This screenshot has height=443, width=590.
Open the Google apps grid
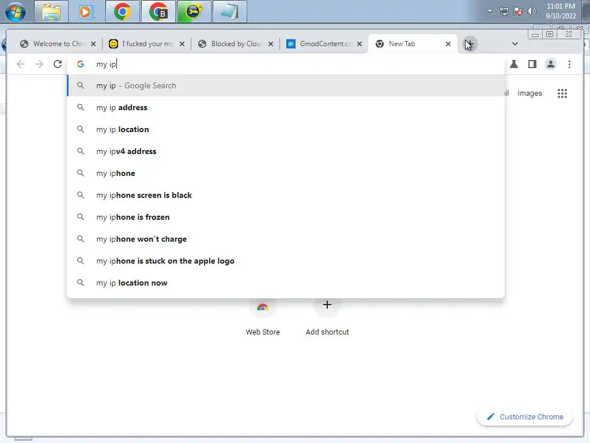pyautogui.click(x=562, y=93)
